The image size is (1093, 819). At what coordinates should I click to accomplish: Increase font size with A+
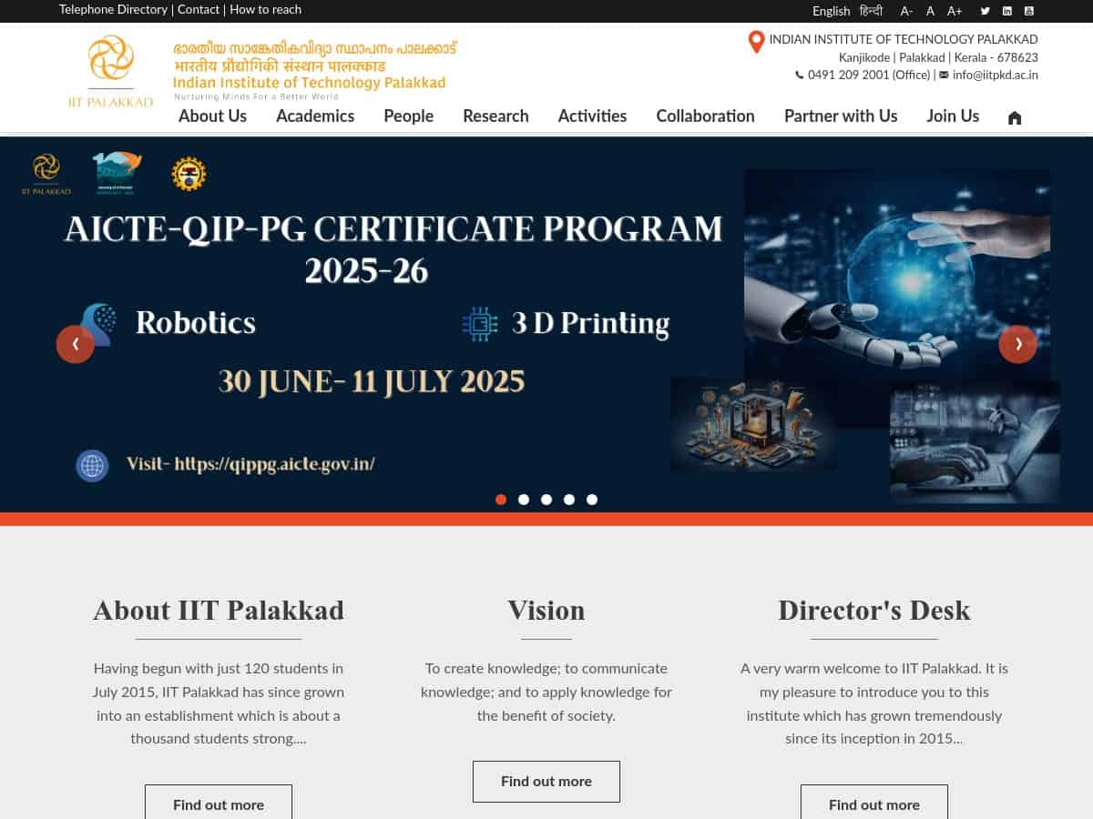pos(955,11)
